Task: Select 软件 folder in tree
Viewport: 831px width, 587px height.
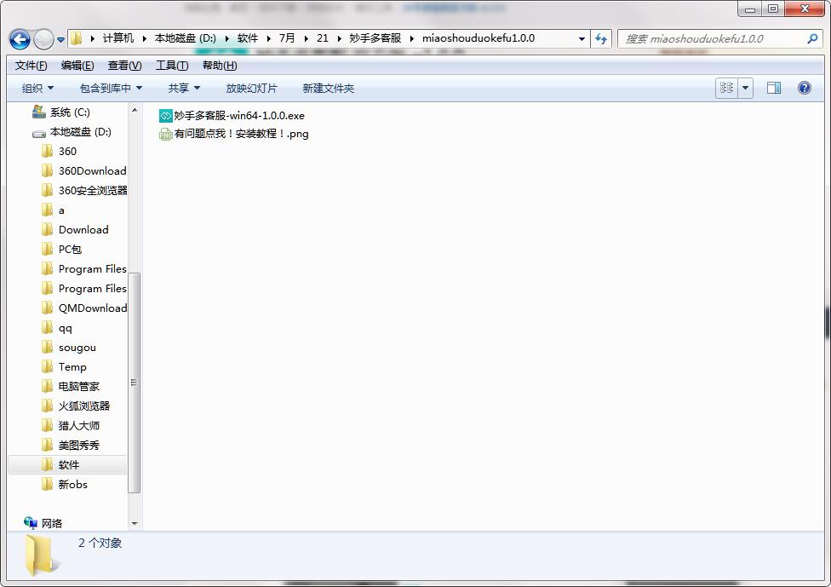Action: 68,465
